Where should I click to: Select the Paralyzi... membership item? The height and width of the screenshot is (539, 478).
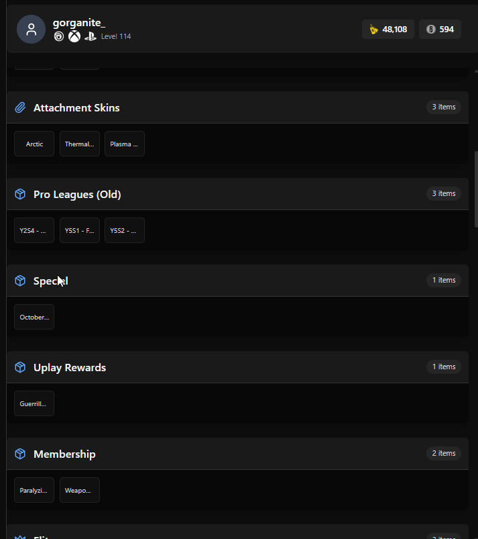coord(34,490)
